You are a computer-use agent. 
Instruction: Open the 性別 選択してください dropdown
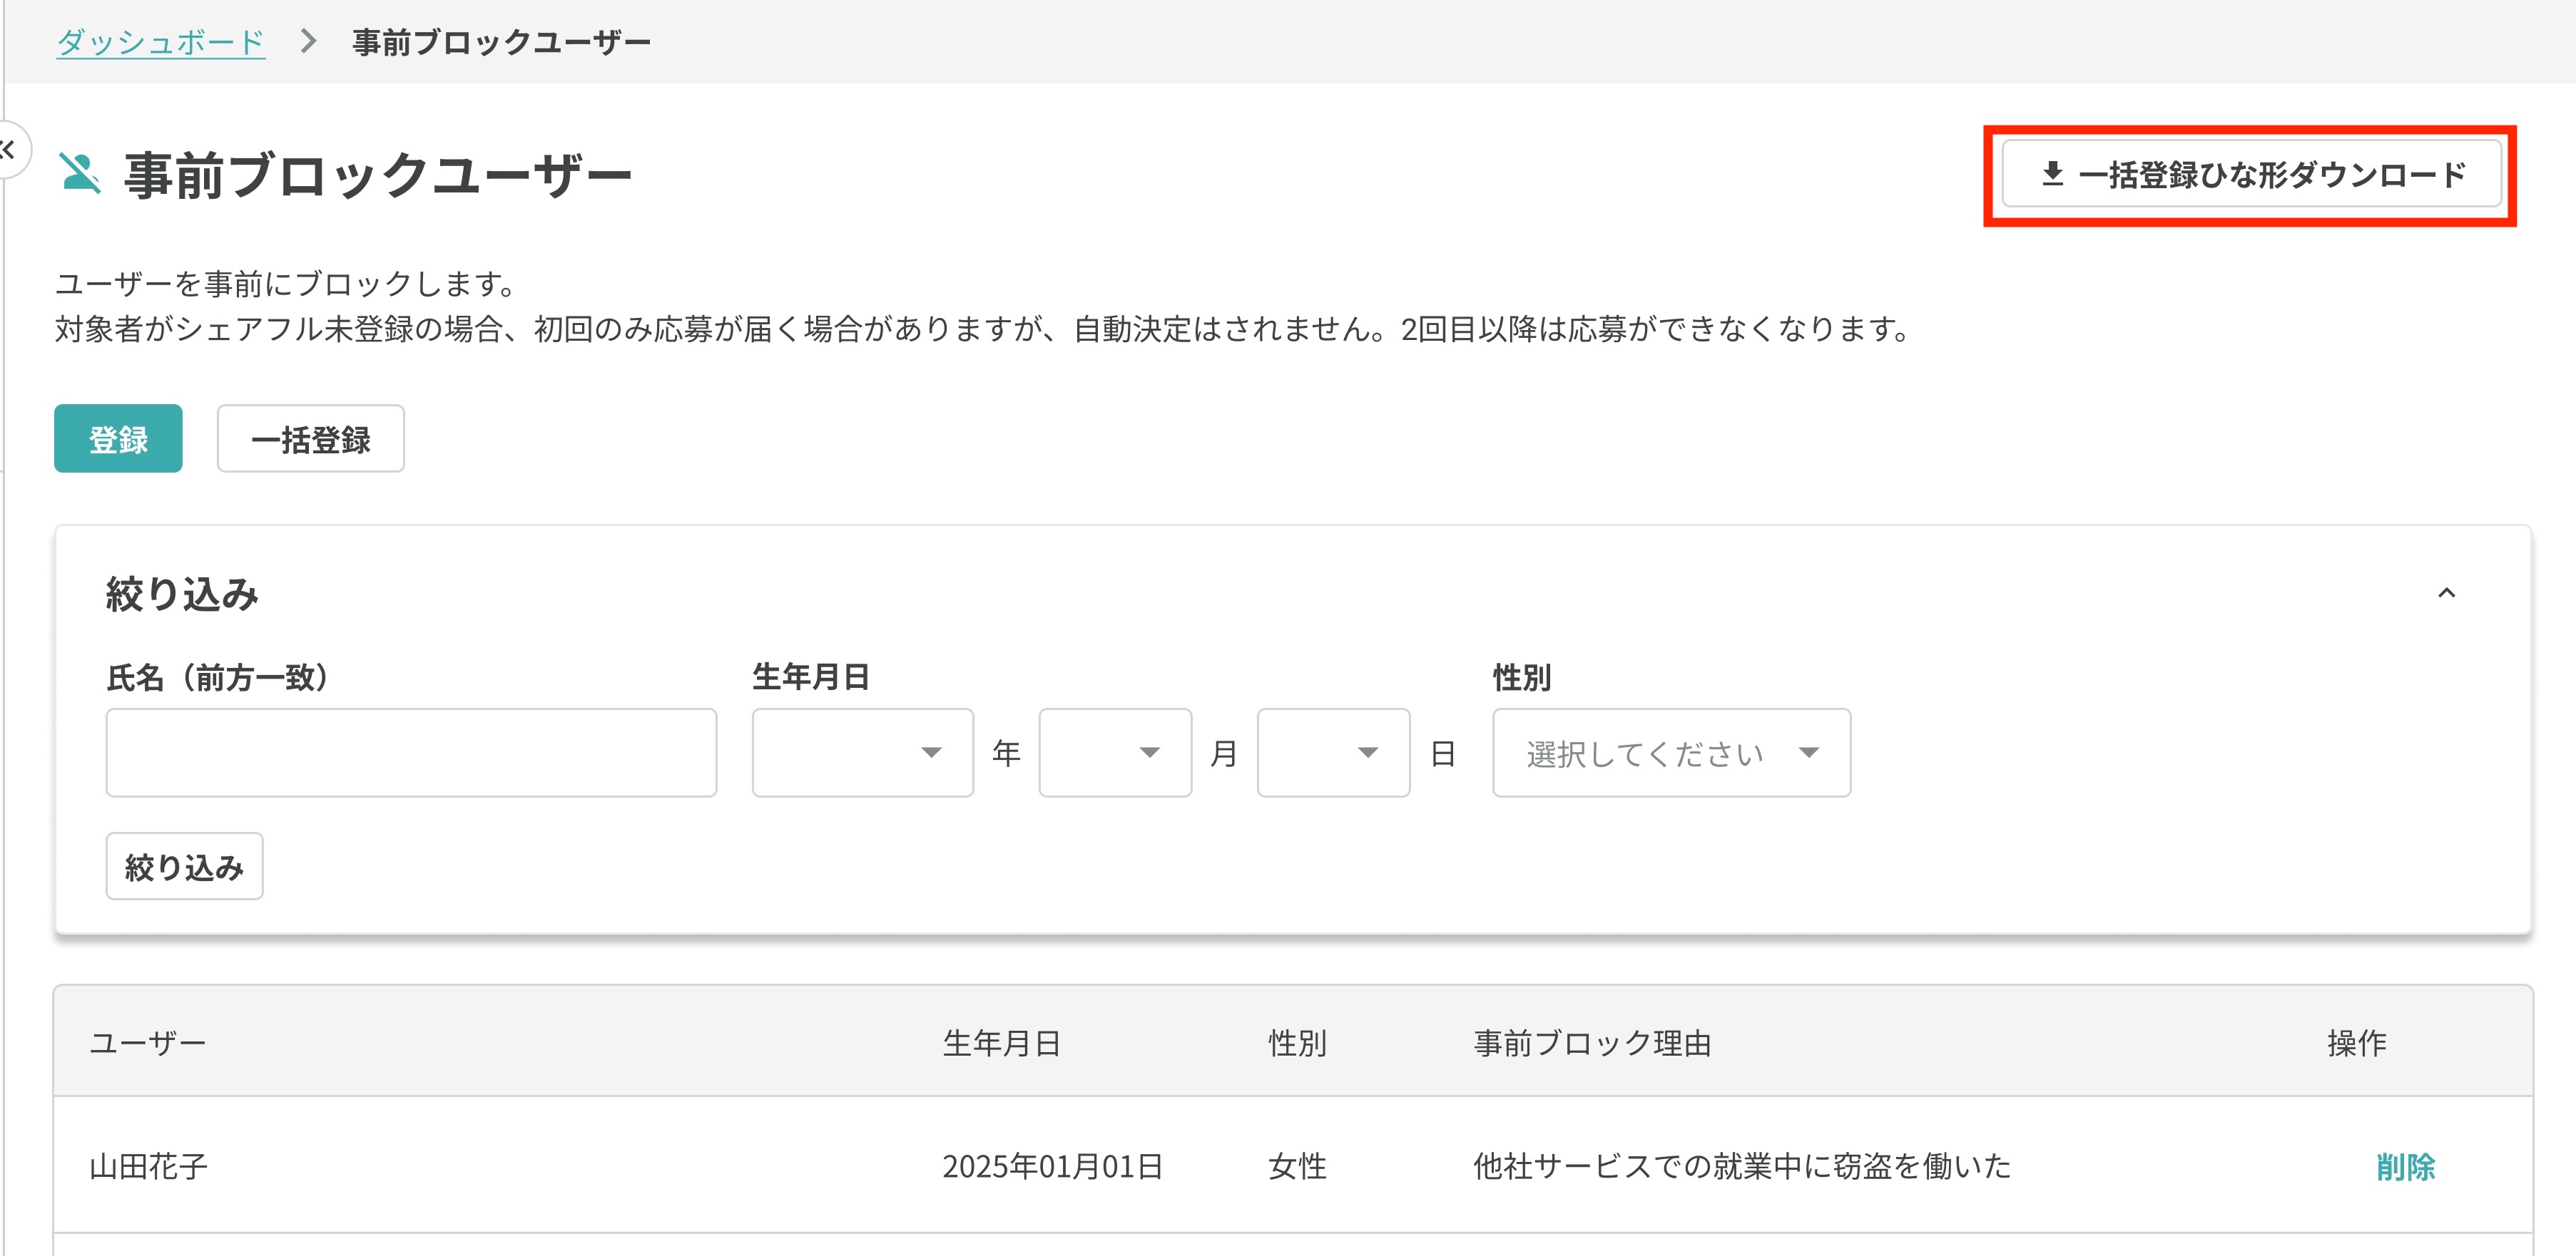click(x=1671, y=753)
